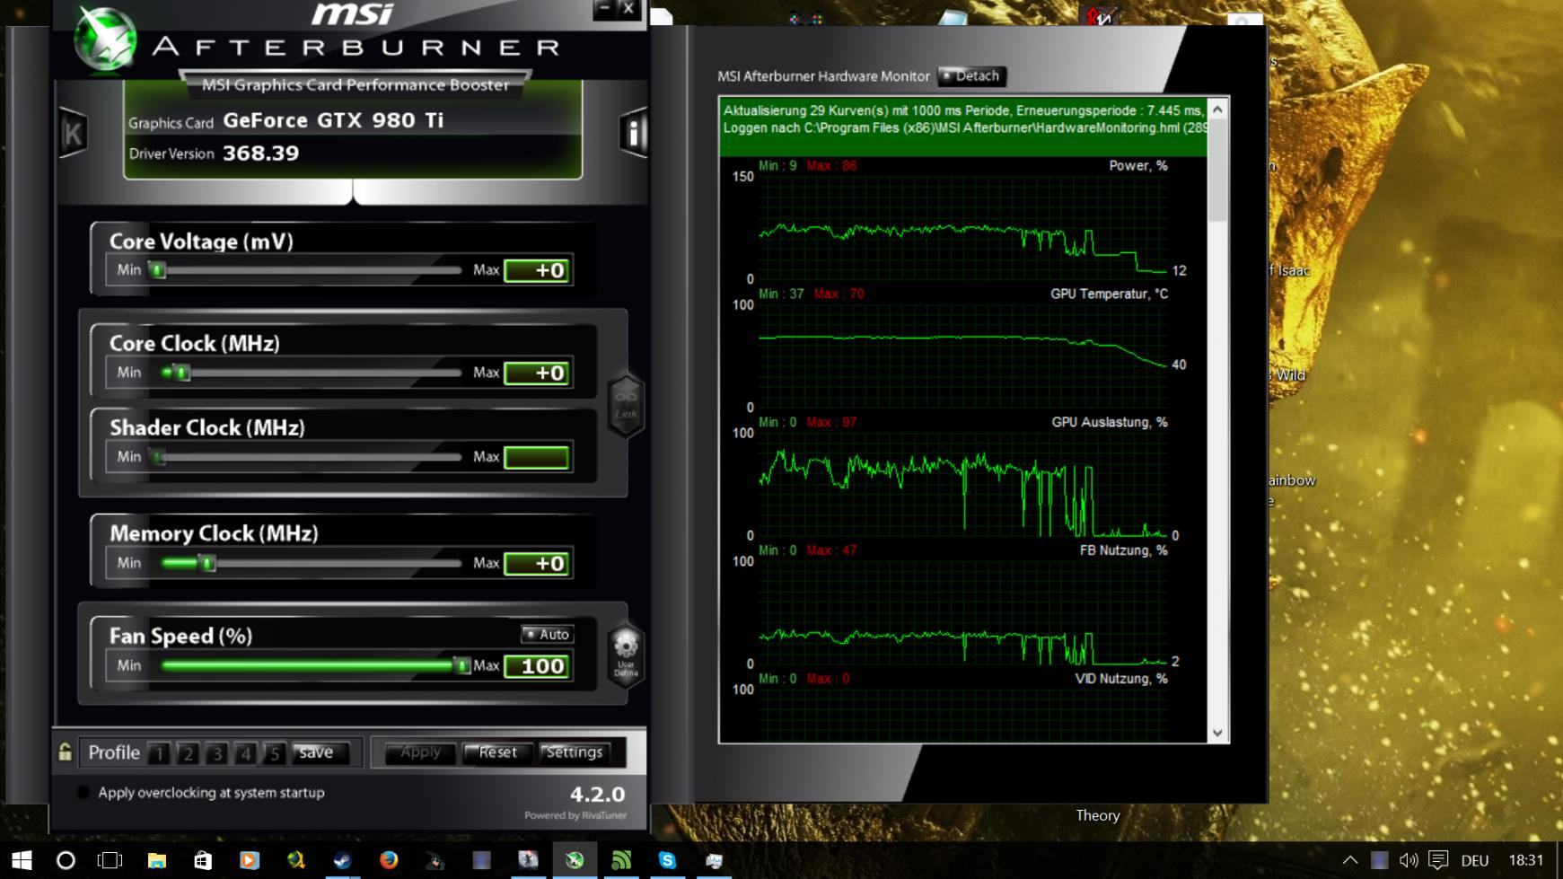Click the MSI Afterburner dragon logo
Viewport: 1563px width, 879px height.
(x=105, y=39)
